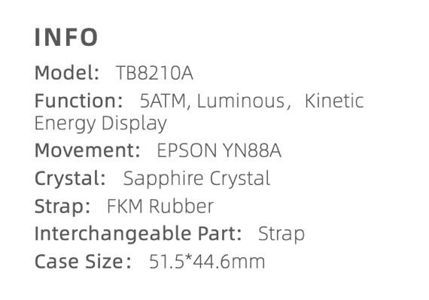The height and width of the screenshot is (300, 429).
Task: Click the word Kinetic
Action: coord(334,101)
